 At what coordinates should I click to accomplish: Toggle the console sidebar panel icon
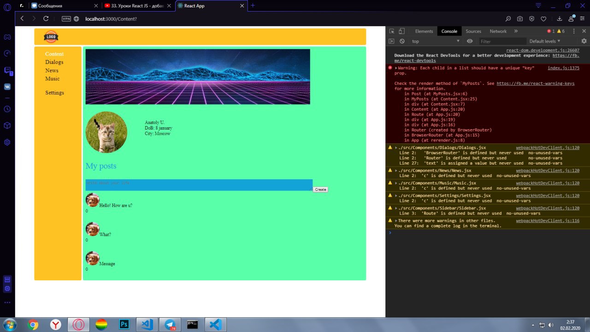tap(391, 41)
